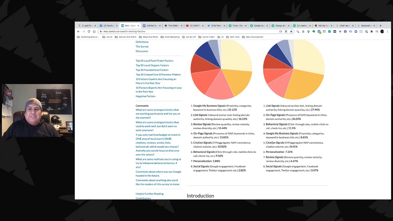
Task: Switch to the Sell My Hou tab
Action: coord(323,26)
